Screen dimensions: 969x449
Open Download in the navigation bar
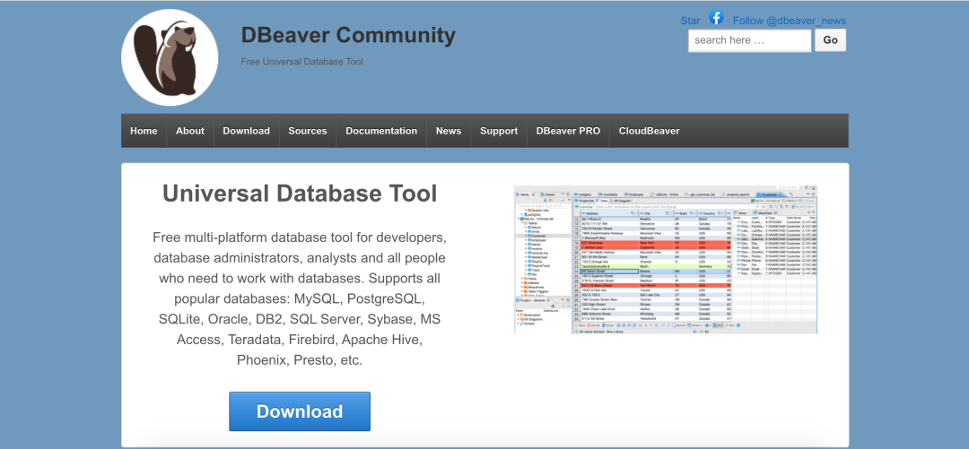pos(246,131)
